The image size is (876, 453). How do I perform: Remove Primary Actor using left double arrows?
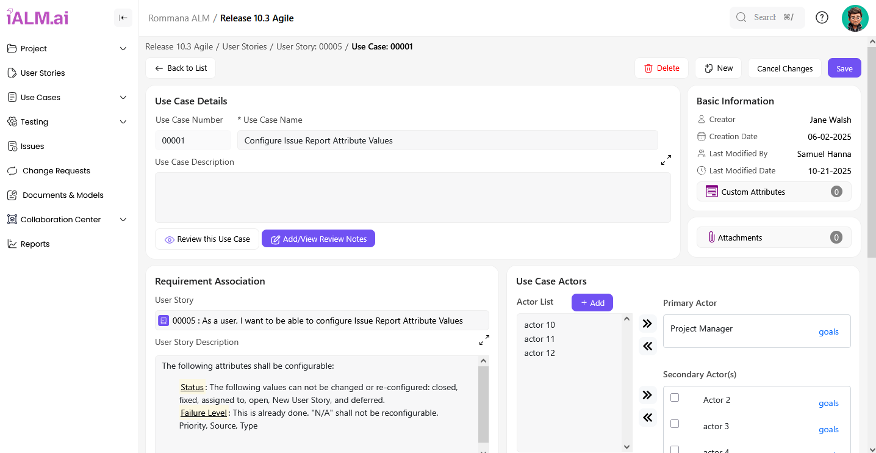click(647, 346)
